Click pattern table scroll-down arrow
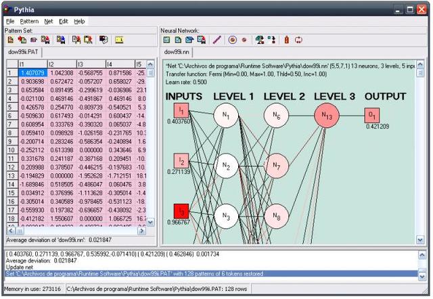The height and width of the screenshot is (299, 433). pyautogui.click(x=150, y=222)
